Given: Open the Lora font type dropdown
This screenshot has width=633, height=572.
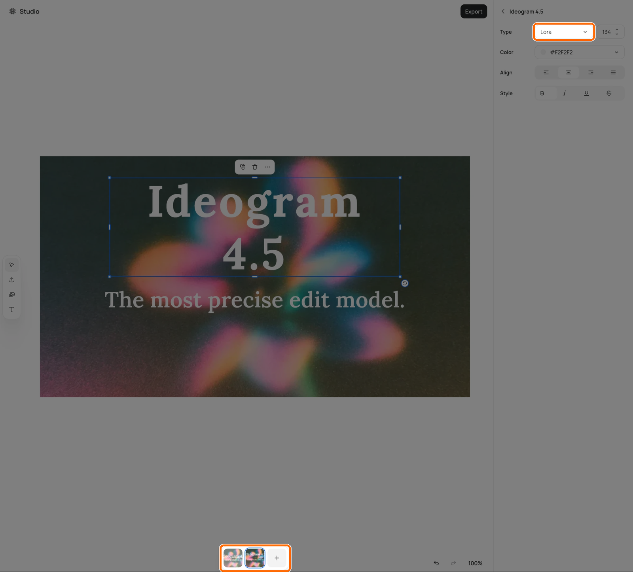Looking at the screenshot, I should click(564, 32).
